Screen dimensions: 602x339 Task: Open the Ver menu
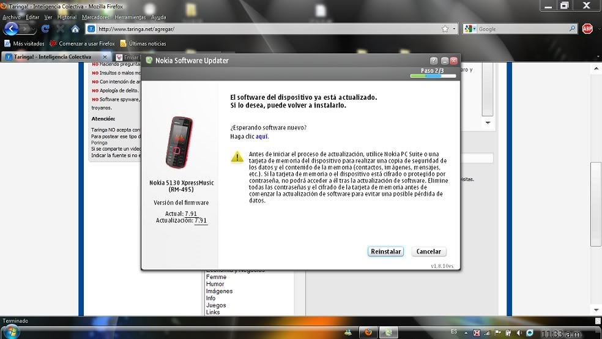coord(48,17)
